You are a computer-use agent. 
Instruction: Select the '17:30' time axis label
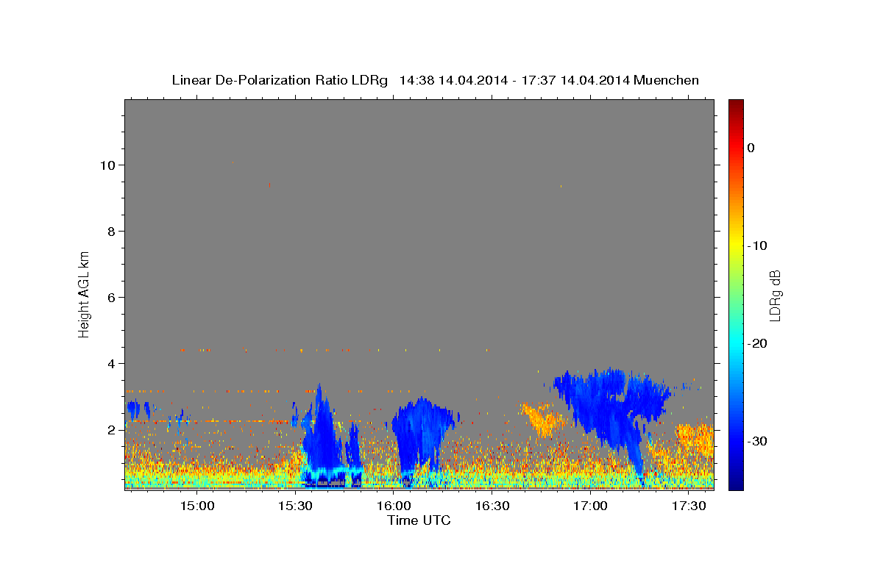click(x=689, y=506)
